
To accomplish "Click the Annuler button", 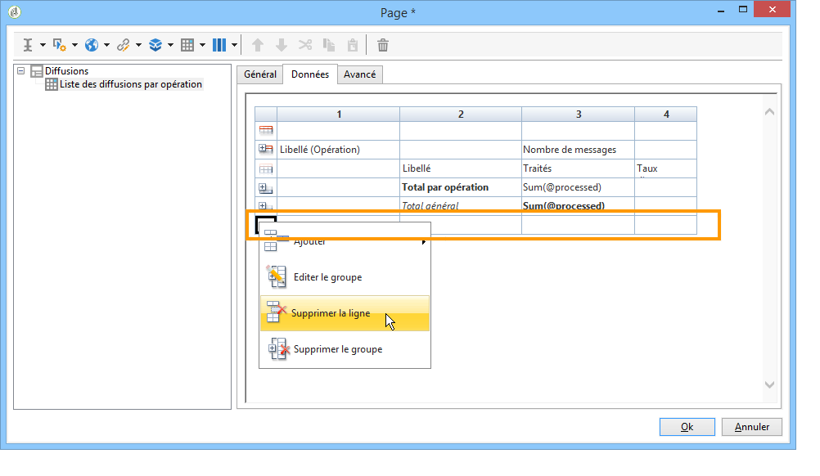I will point(752,427).
